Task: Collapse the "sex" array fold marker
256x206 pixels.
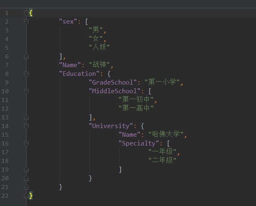Action: pos(26,22)
